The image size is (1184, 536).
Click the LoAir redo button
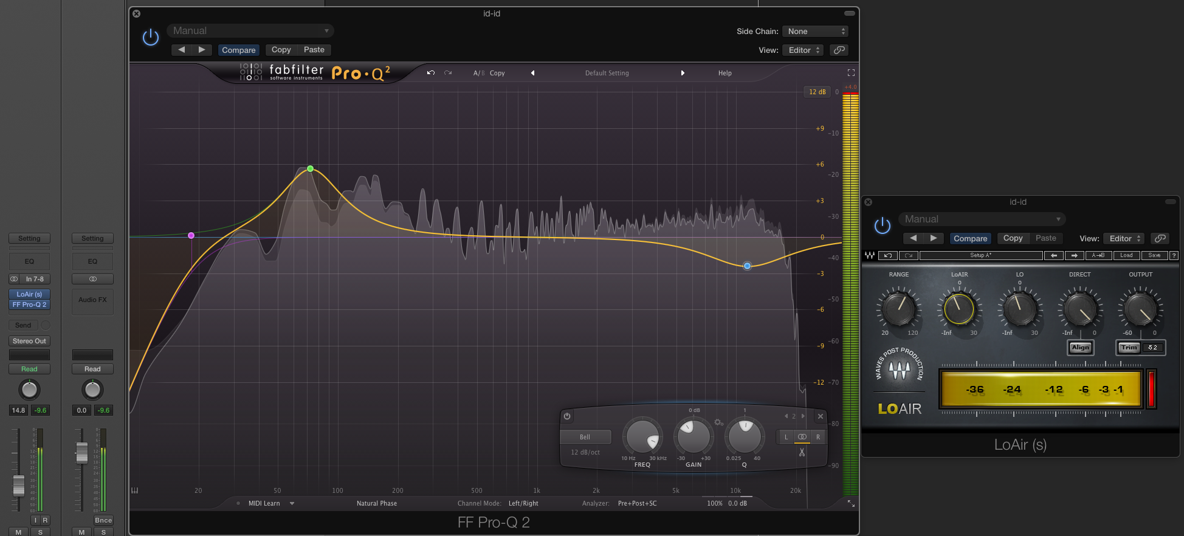909,255
